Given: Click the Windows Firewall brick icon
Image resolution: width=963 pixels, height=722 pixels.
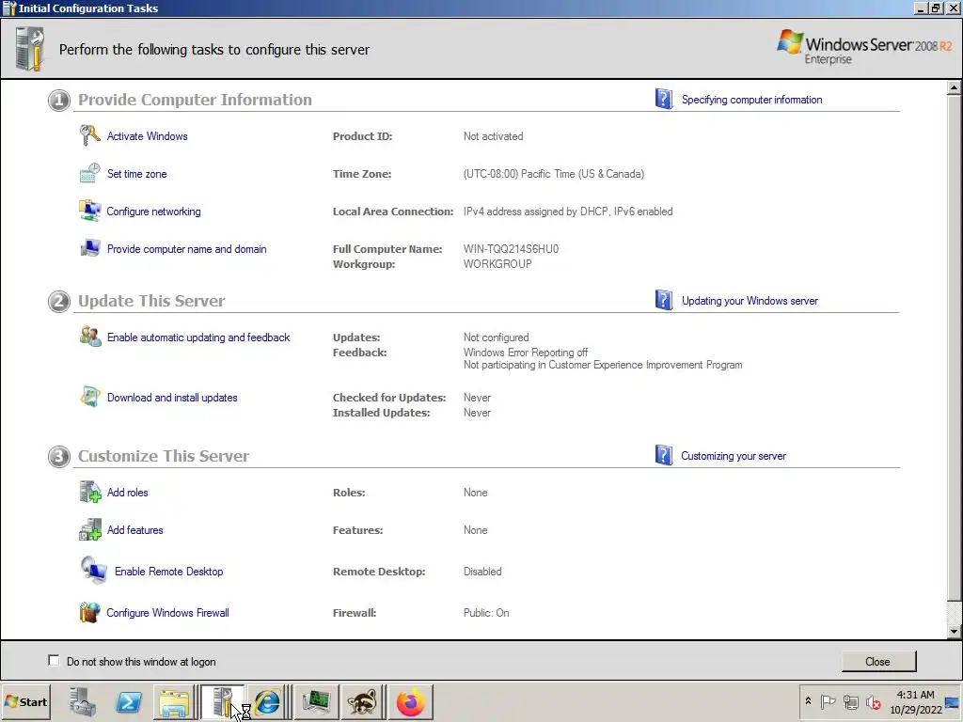Looking at the screenshot, I should pos(89,612).
